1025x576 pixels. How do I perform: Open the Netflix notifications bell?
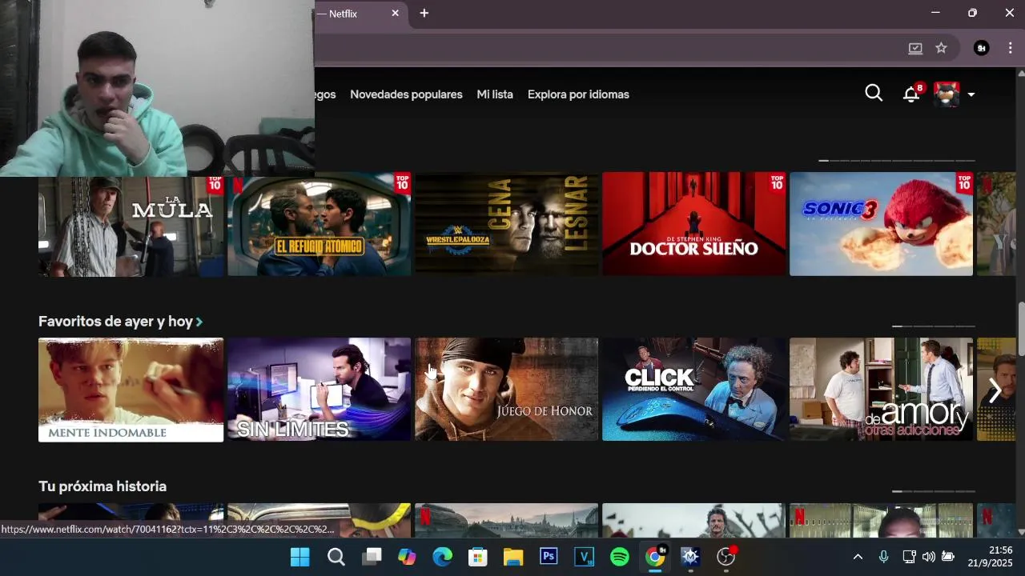point(911,94)
